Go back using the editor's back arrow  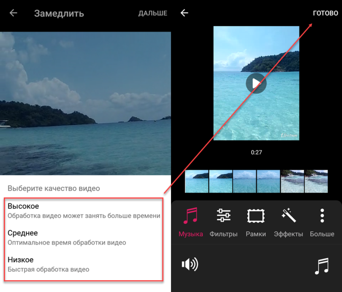(x=184, y=13)
